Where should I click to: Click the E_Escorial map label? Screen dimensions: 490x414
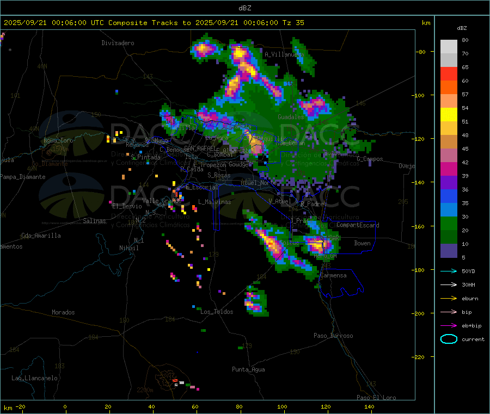[x=202, y=187]
